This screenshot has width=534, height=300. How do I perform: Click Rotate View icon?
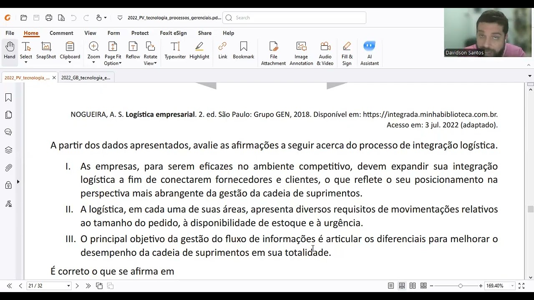150,46
